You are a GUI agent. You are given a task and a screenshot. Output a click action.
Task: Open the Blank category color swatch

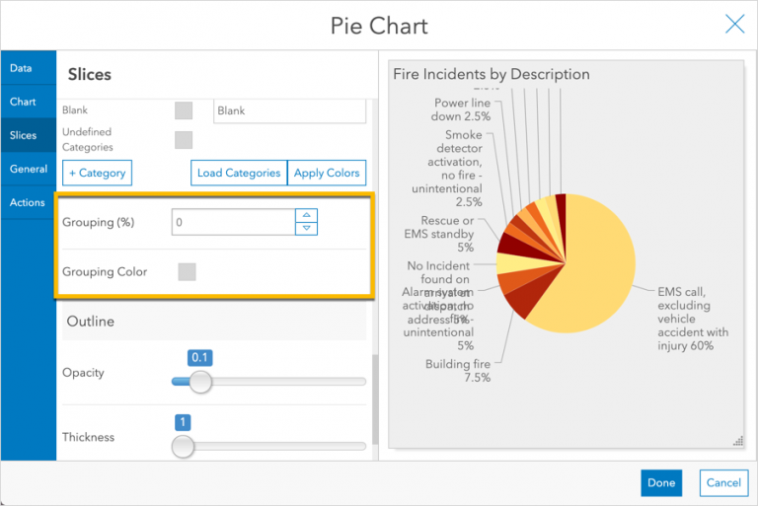[184, 110]
